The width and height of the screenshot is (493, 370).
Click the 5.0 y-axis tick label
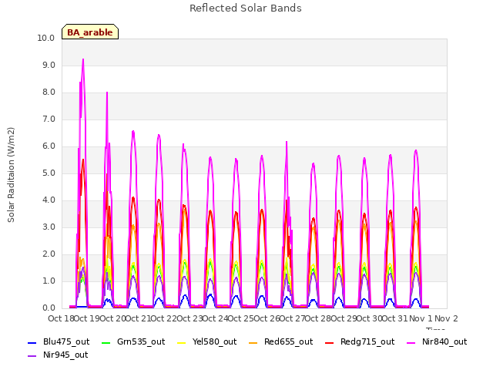[49, 173]
